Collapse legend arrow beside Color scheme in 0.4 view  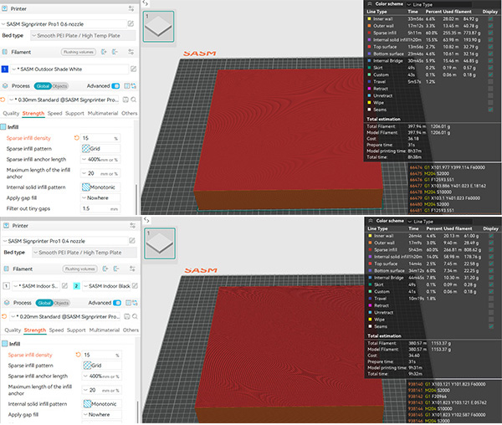(x=371, y=221)
